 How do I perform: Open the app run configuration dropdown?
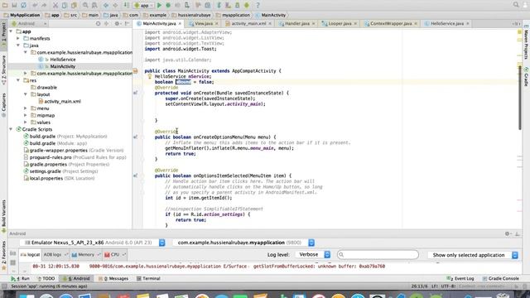coord(143,5)
